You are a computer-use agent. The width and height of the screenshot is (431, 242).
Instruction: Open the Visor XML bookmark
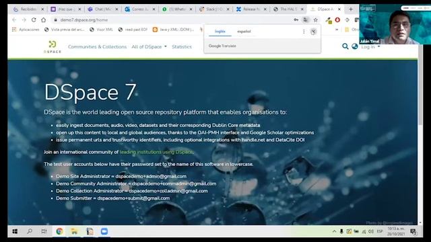point(101,30)
